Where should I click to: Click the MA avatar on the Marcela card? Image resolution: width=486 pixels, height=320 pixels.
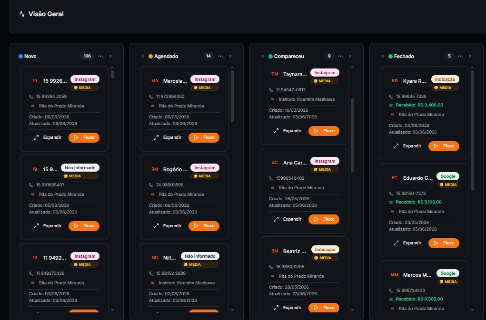(155, 81)
